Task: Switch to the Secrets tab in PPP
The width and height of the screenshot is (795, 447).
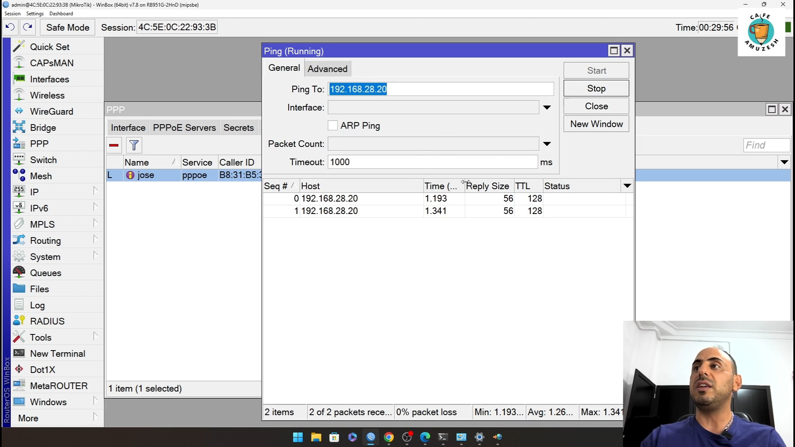Action: pos(238,127)
